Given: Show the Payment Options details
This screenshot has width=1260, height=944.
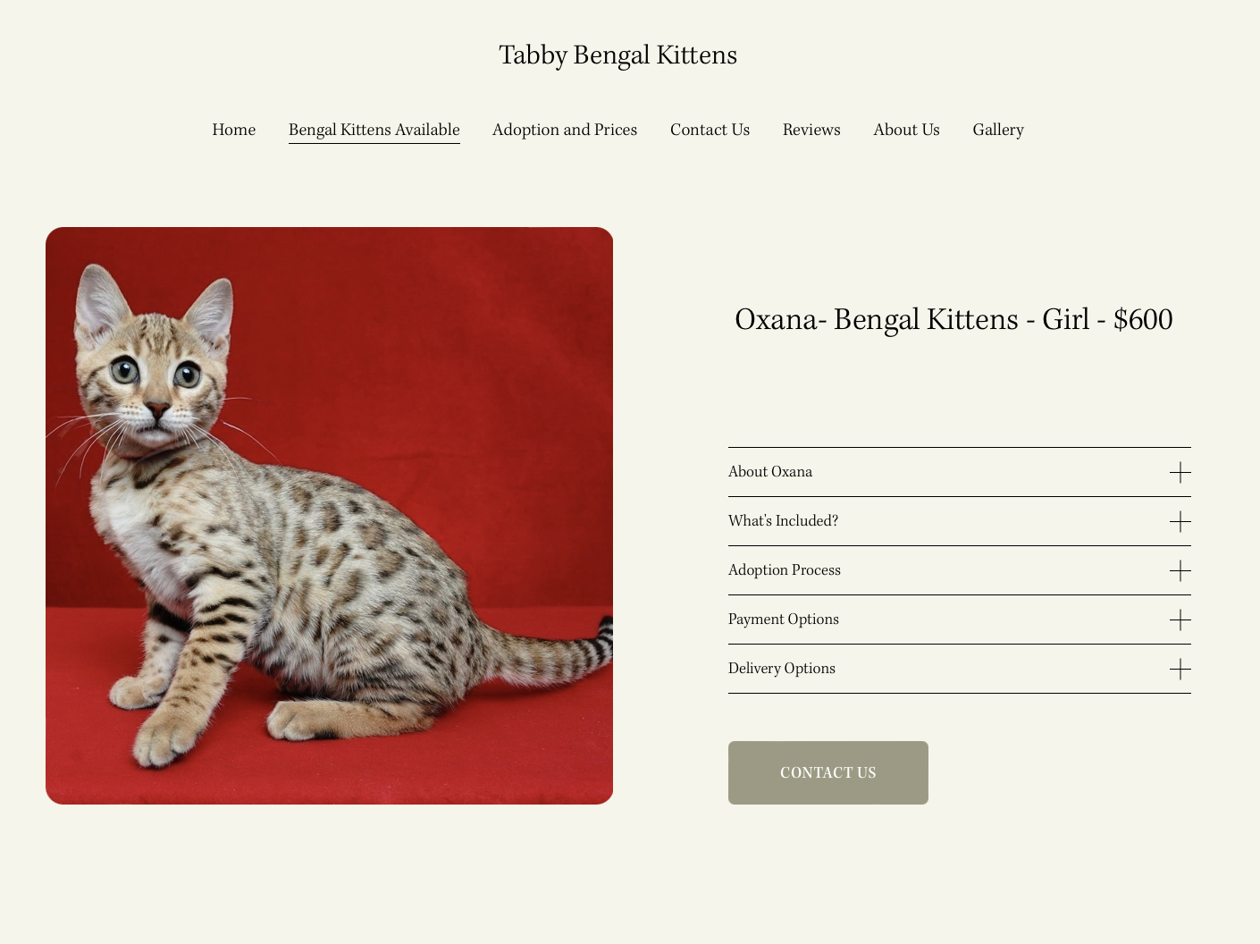Looking at the screenshot, I should pos(959,619).
